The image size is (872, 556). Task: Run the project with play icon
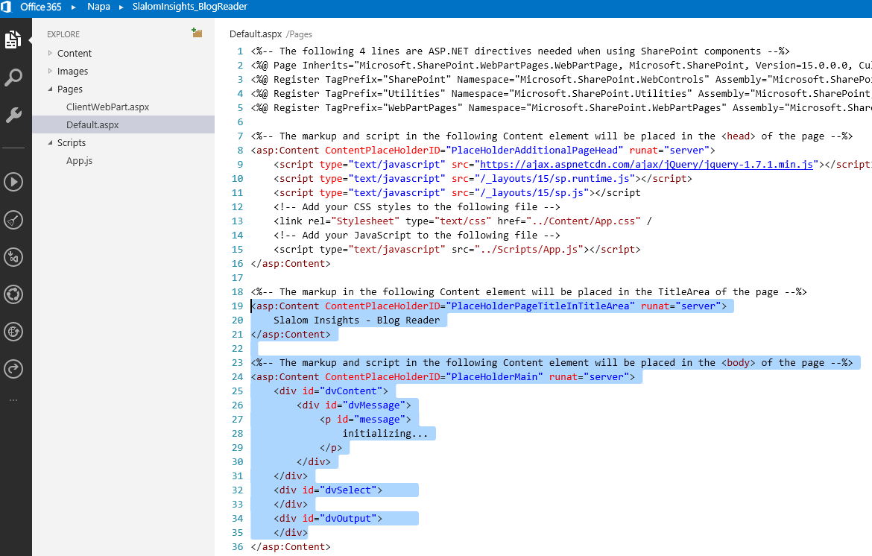[x=13, y=182]
